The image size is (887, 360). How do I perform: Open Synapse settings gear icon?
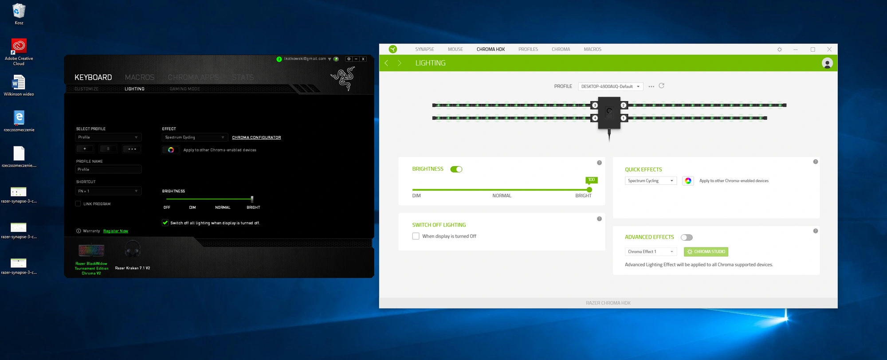click(780, 49)
